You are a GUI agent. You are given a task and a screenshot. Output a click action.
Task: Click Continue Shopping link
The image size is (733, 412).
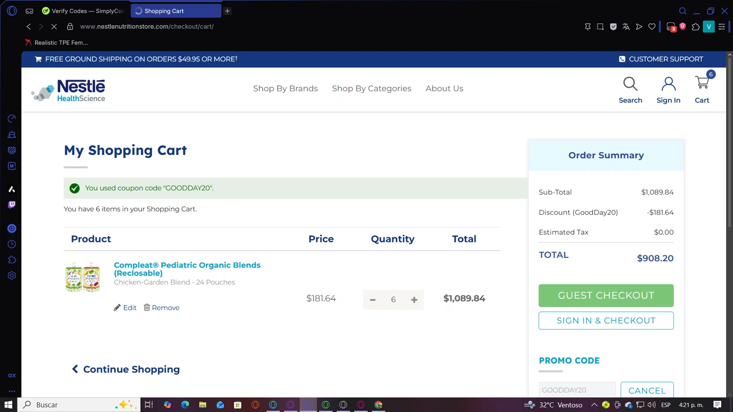(x=126, y=370)
